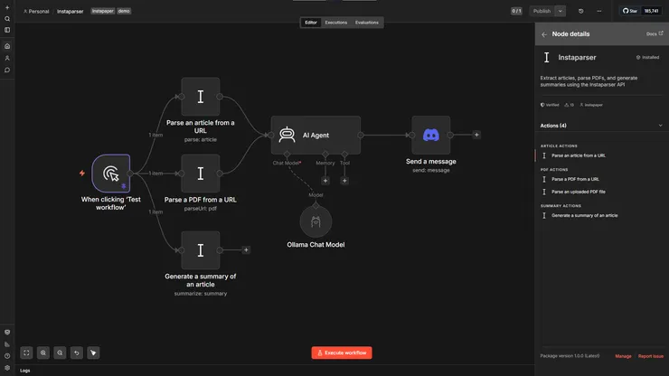Star the project on GitHub
The width and height of the screenshot is (669, 376).
coord(630,11)
